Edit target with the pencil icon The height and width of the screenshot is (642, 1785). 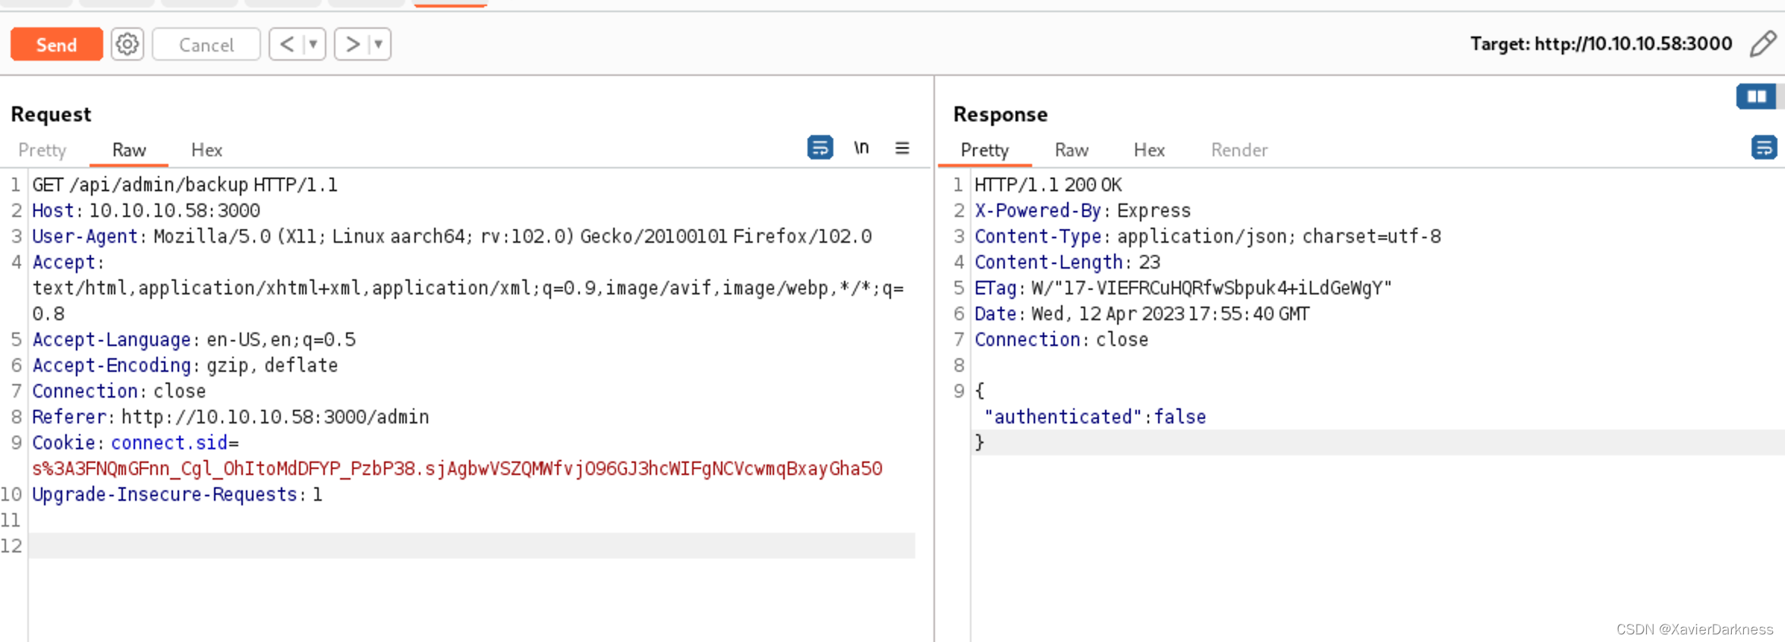point(1763,44)
